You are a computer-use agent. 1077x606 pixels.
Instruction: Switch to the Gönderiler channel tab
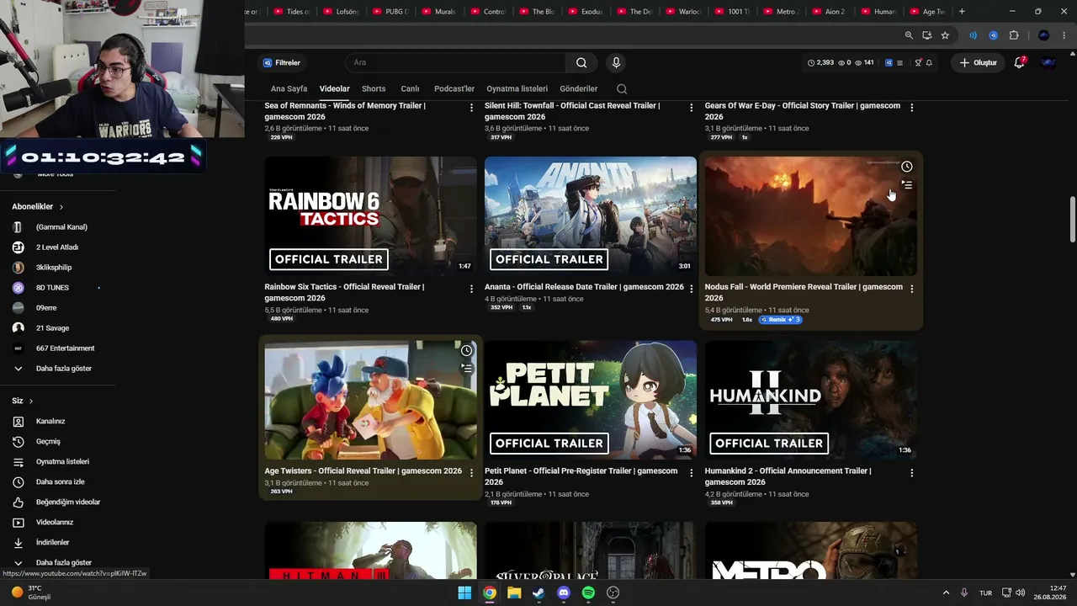pos(579,88)
